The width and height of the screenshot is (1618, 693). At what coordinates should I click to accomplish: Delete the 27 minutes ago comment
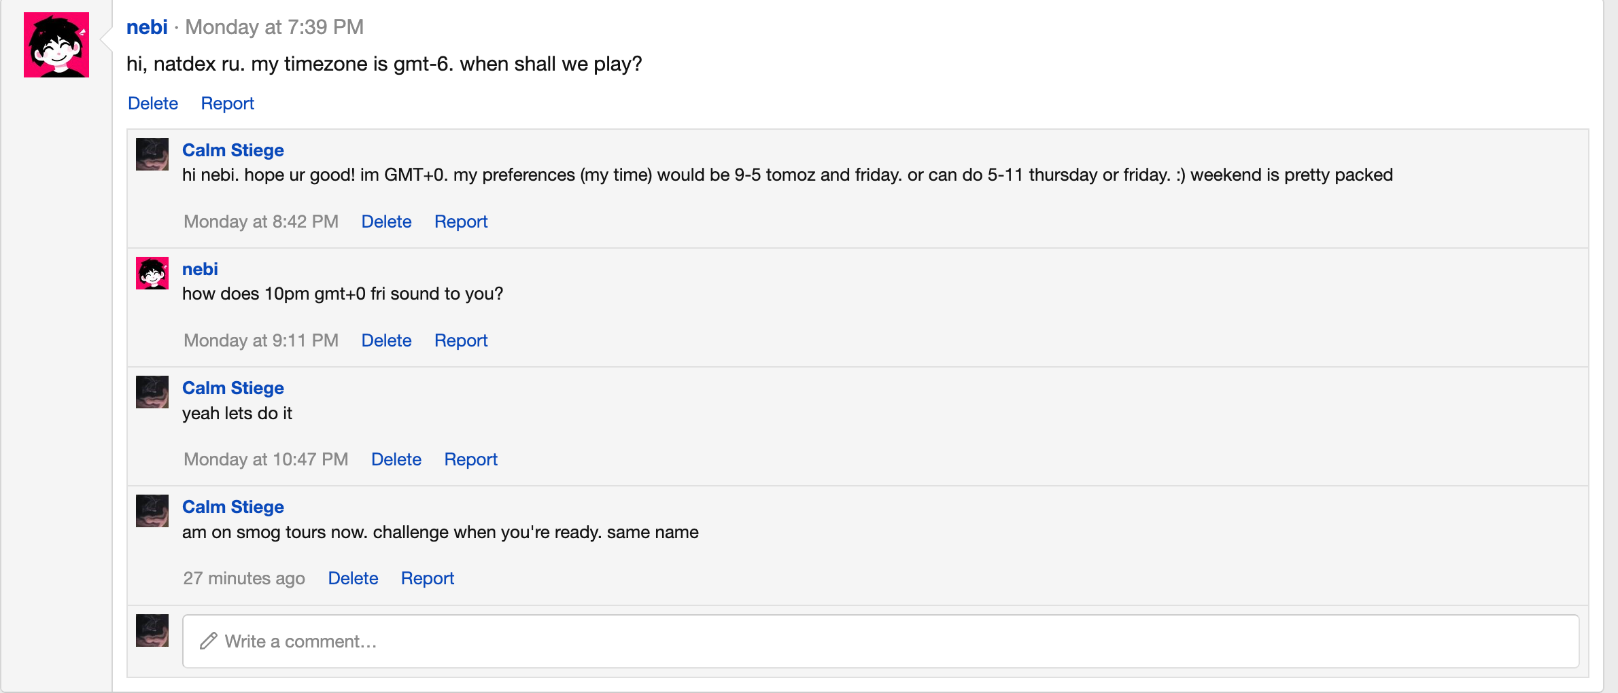pos(353,578)
